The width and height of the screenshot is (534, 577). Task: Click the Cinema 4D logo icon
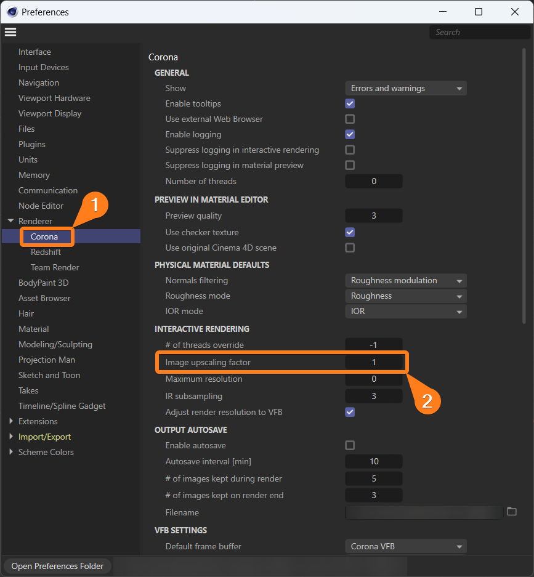[12, 12]
